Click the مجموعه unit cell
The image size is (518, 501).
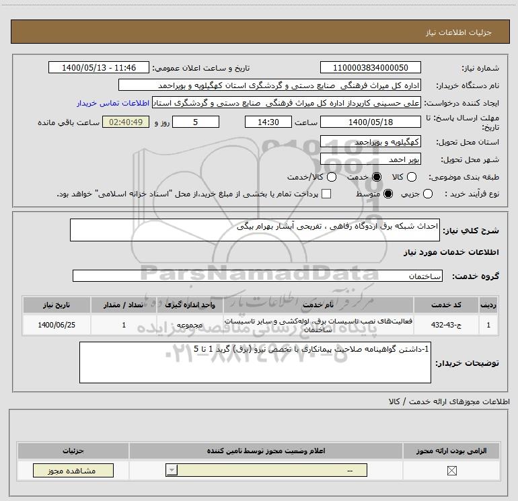click(190, 325)
